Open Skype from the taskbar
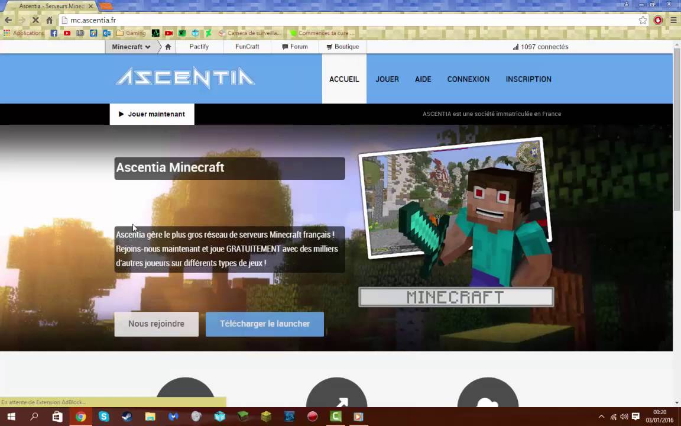This screenshot has height=426, width=681. tap(104, 417)
